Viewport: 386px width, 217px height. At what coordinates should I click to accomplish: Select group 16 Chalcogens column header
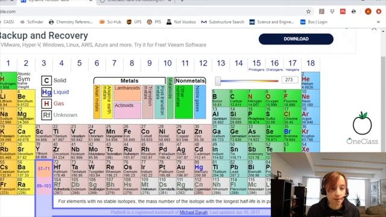[274, 64]
